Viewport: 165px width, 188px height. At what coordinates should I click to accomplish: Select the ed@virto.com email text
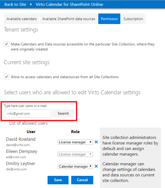16,157
